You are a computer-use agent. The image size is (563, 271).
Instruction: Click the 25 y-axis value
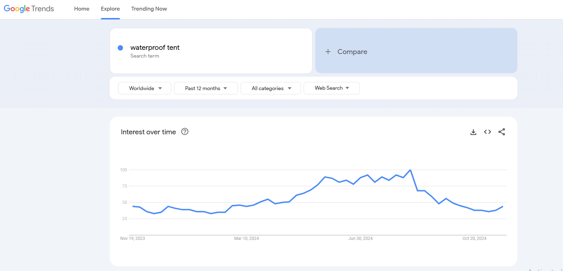[x=125, y=219]
